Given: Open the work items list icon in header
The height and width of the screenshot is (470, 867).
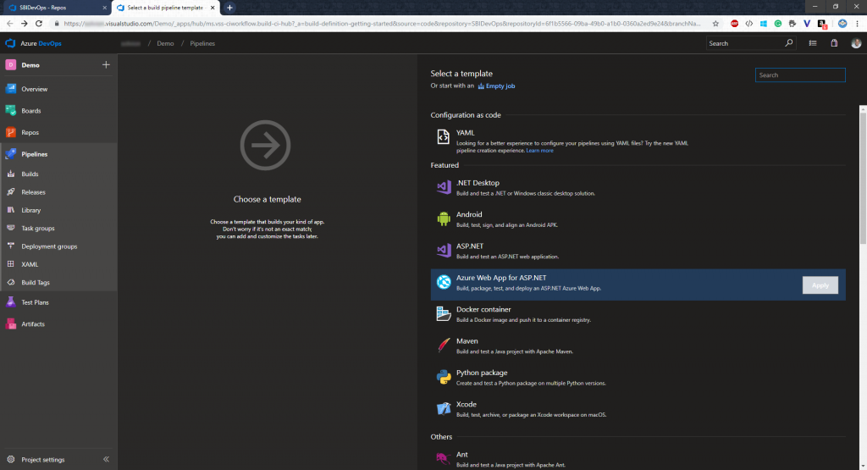Looking at the screenshot, I should click(x=813, y=43).
